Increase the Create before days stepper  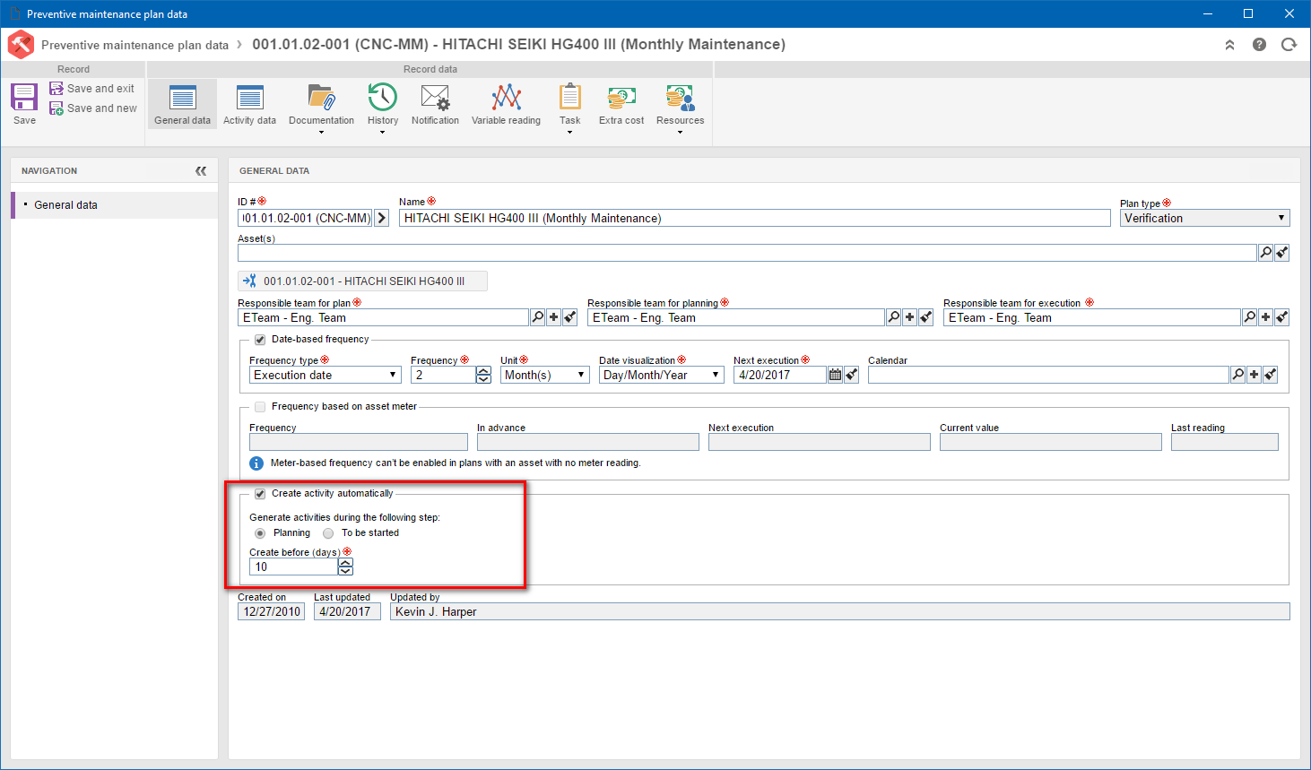click(345, 562)
